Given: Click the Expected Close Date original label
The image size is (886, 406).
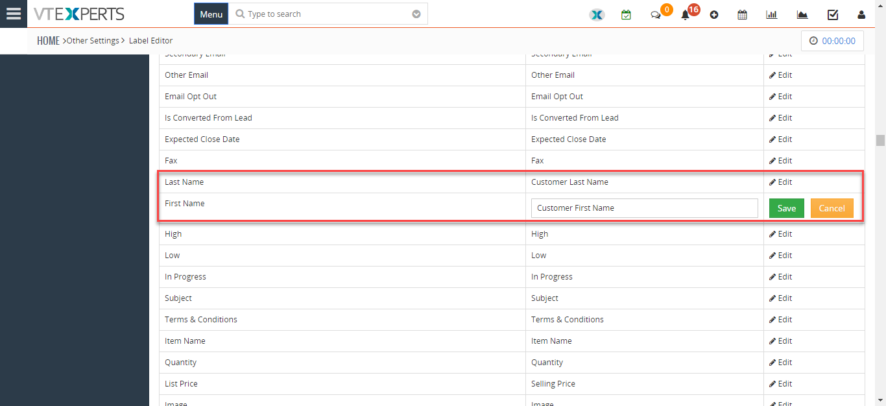Looking at the screenshot, I should pos(202,139).
